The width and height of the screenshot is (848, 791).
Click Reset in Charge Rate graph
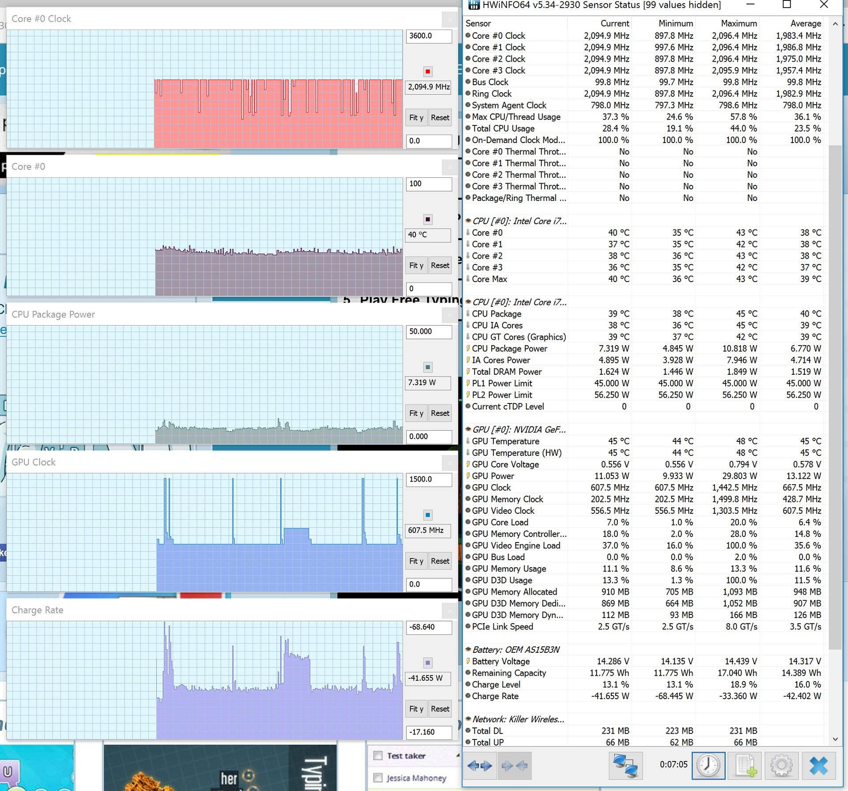pos(440,709)
